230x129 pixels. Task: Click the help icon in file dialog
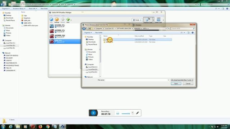point(193,33)
